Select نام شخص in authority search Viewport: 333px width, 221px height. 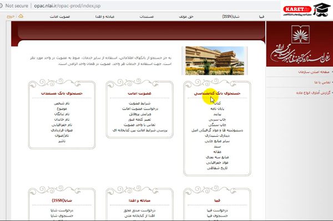62,104
